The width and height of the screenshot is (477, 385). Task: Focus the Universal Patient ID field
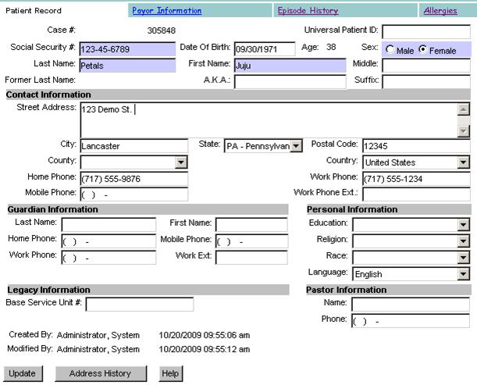click(x=425, y=31)
